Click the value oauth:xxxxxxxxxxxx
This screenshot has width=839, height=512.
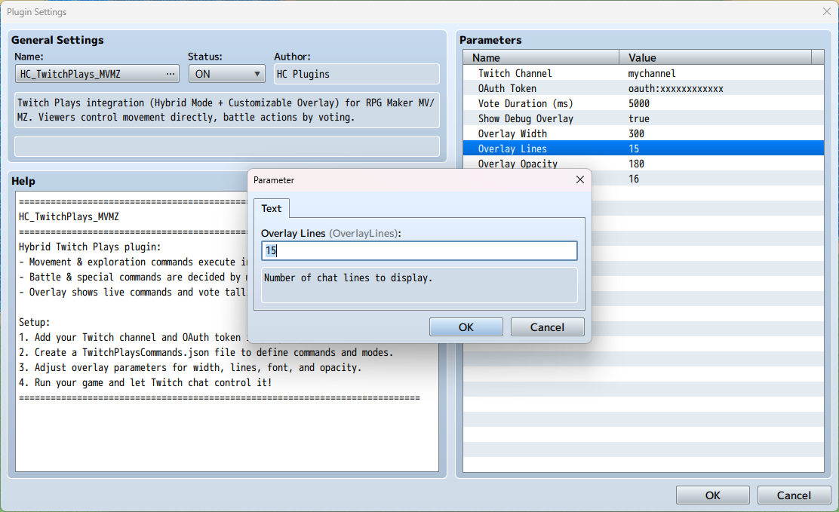(675, 88)
